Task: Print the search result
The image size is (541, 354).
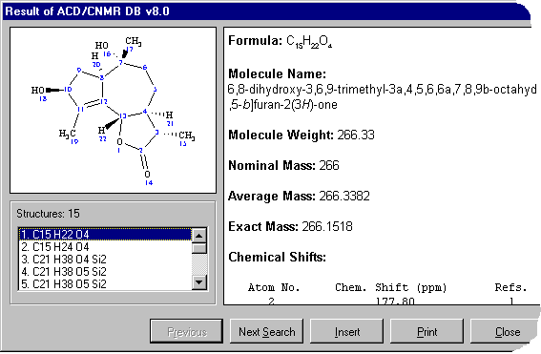Action: coord(427,331)
